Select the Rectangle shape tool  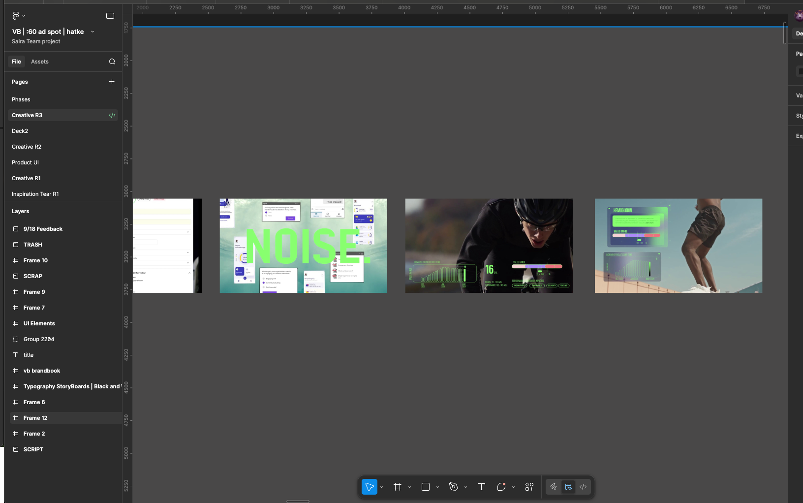(426, 487)
